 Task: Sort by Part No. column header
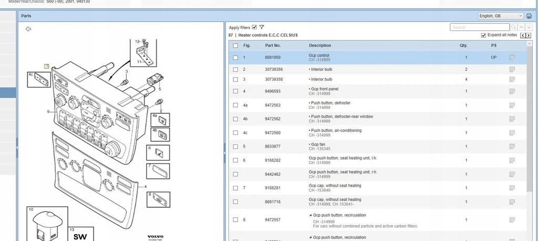pyautogui.click(x=273, y=46)
